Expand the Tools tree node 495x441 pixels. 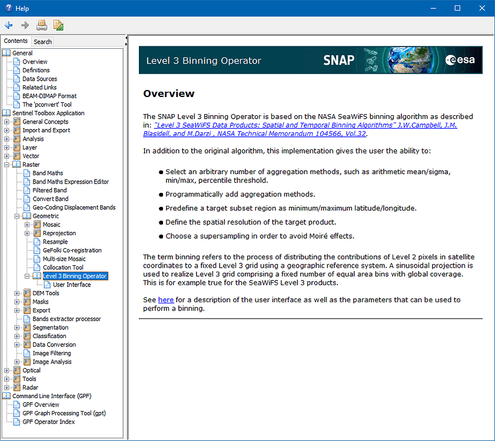(x=6, y=379)
